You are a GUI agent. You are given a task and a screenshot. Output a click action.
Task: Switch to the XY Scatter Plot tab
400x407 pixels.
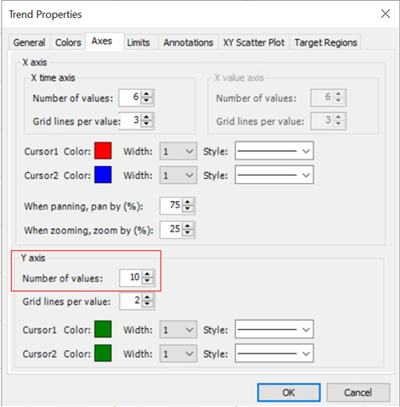[x=254, y=42]
